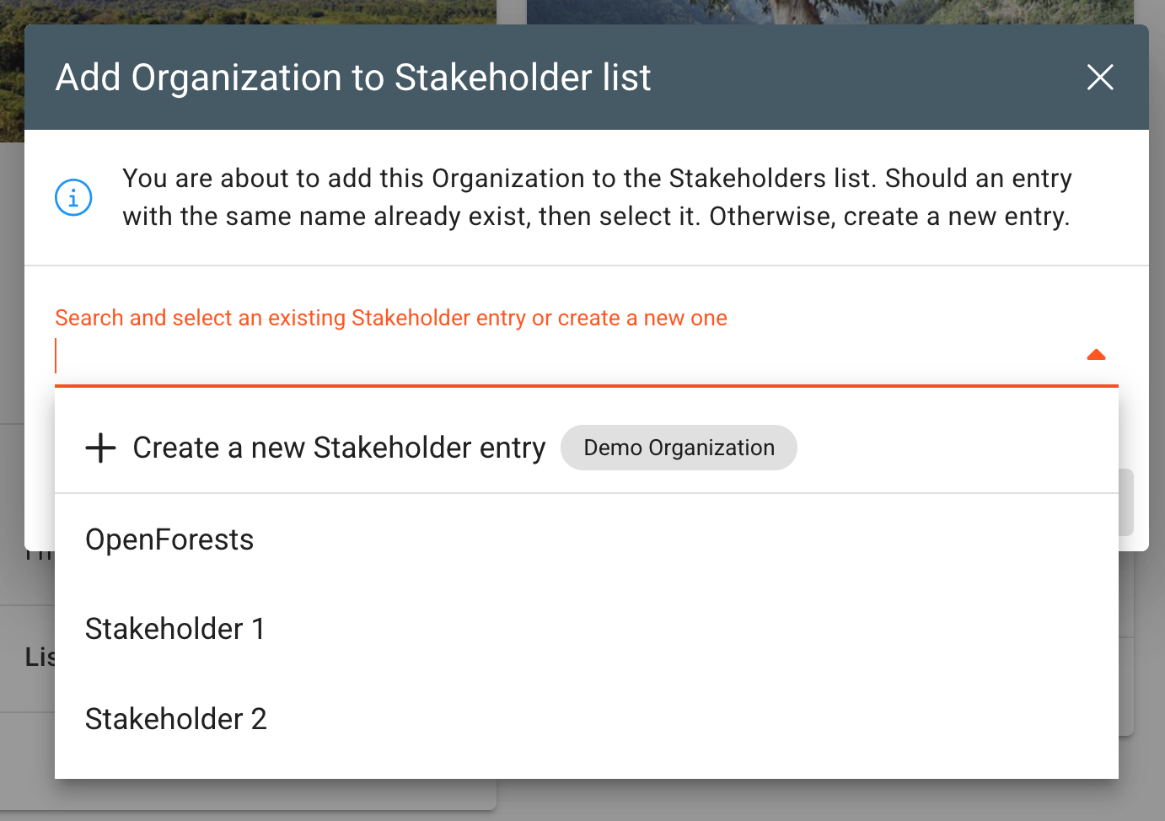The height and width of the screenshot is (821, 1165).
Task: Close the Add Organization dialog
Action: coord(1100,78)
